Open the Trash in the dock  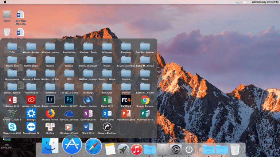point(235,149)
